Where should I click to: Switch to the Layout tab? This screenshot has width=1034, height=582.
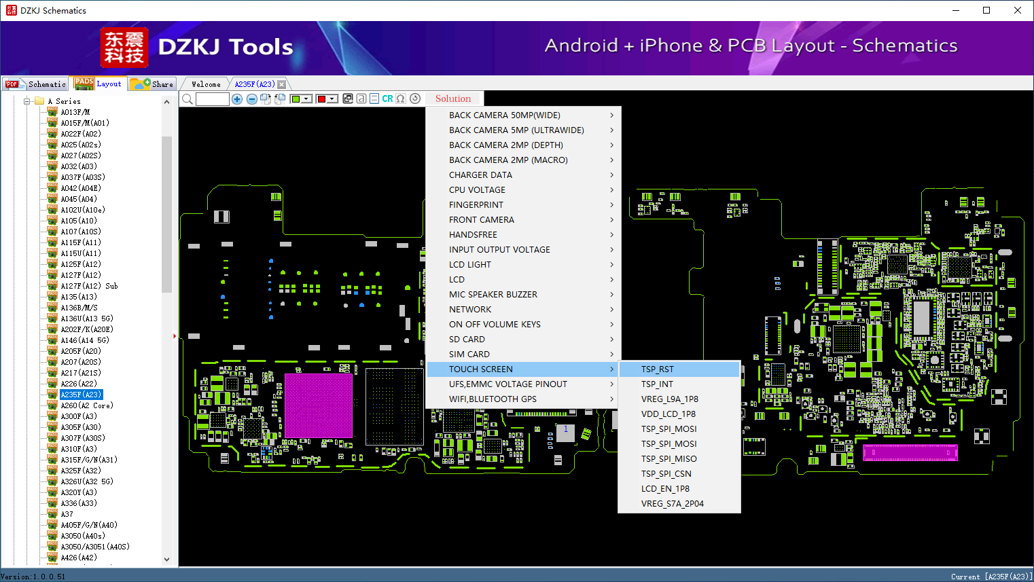[98, 84]
